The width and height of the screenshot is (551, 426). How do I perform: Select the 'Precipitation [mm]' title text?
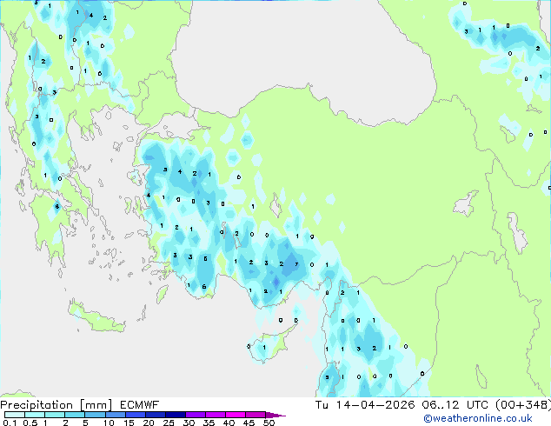[56, 405]
